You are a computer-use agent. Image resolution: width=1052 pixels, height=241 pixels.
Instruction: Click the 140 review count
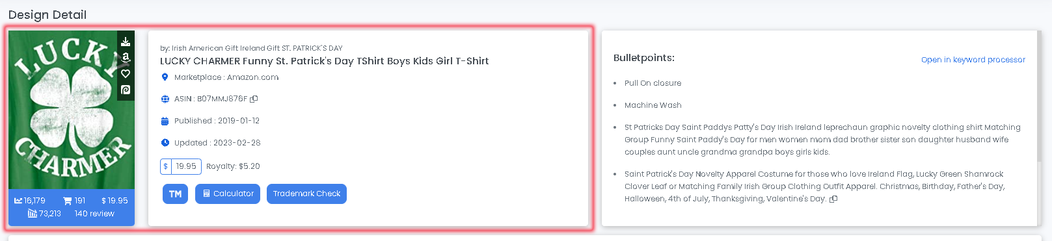click(x=94, y=214)
